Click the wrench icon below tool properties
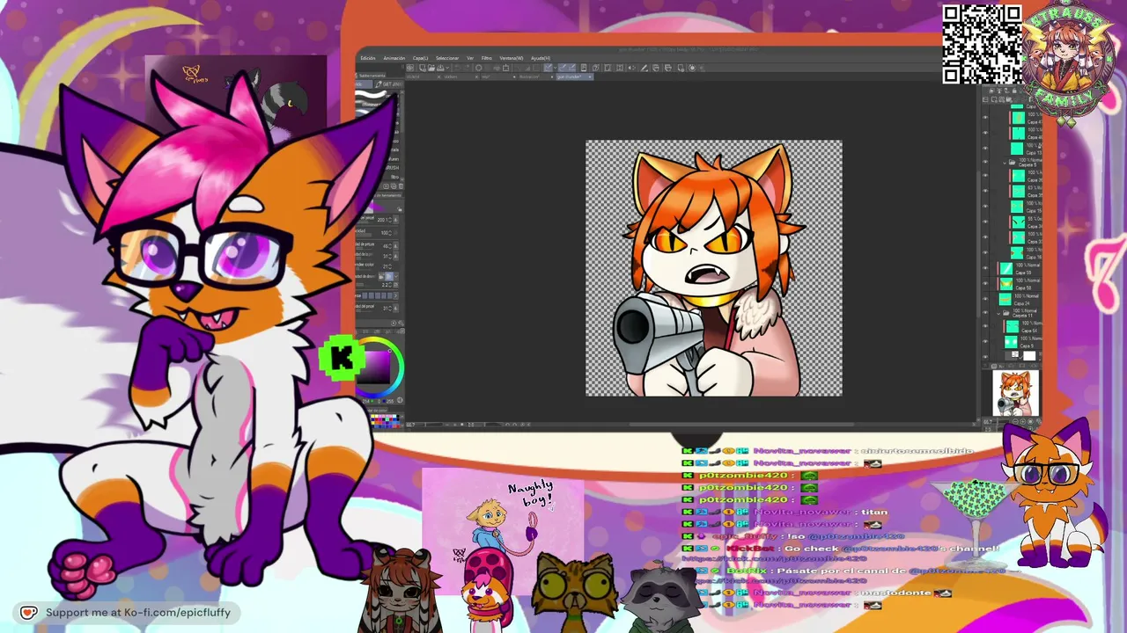This screenshot has height=633, width=1127. pos(400,321)
